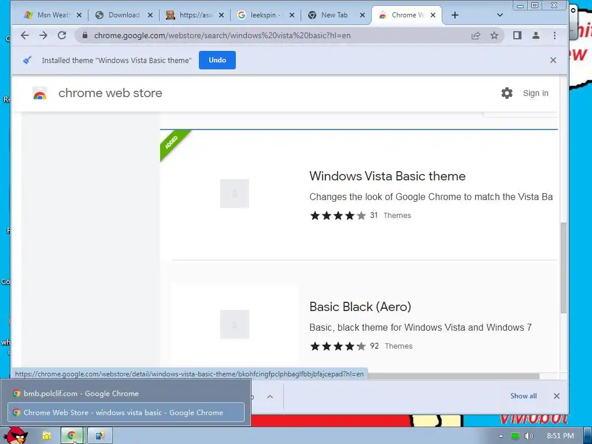The width and height of the screenshot is (592, 444).
Task: Click Windows Vista Basic theme thumbnail
Action: 235,194
